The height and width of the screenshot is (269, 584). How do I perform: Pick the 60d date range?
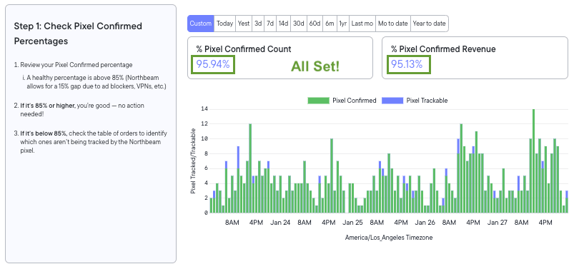[x=315, y=24]
